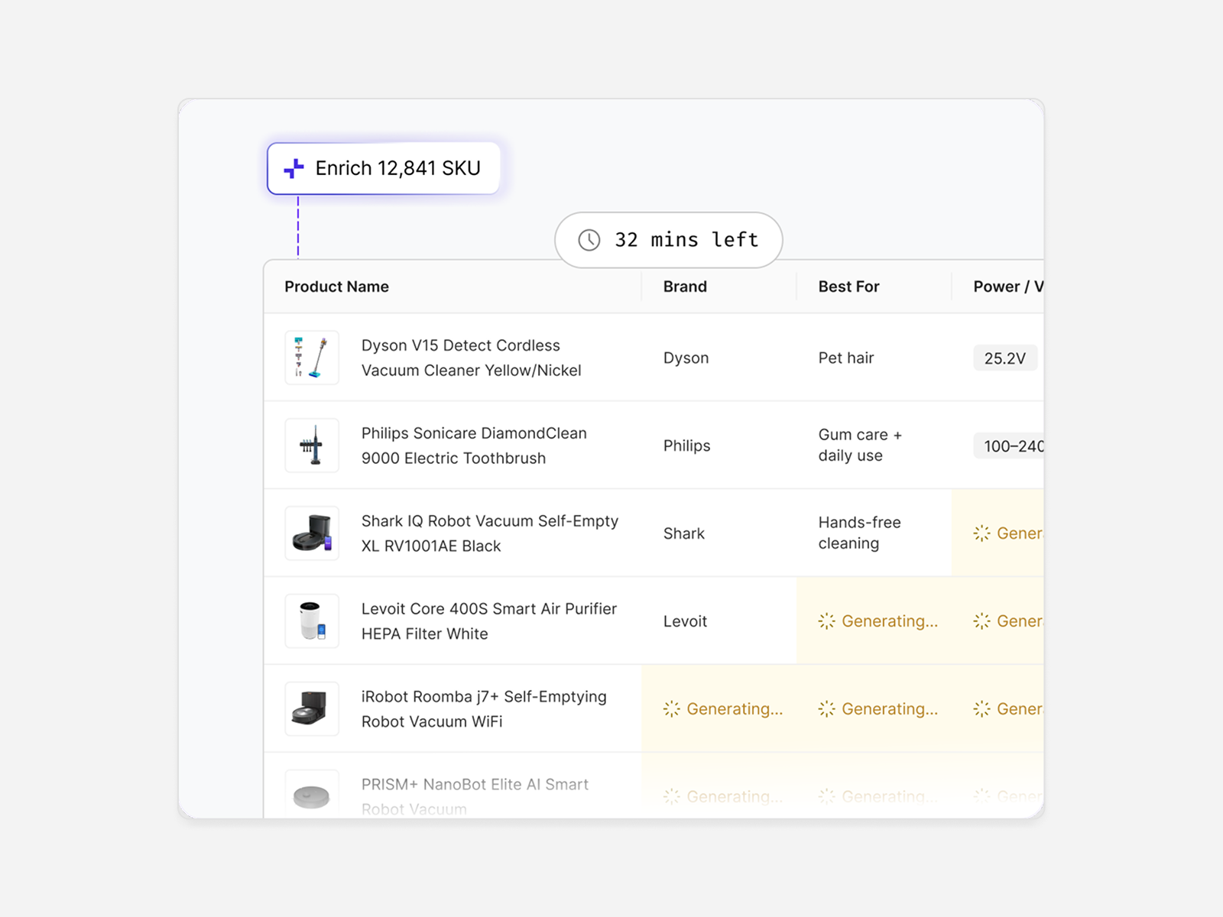
Task: Click the PRISM+ NanoBot Elite product name
Action: [475, 796]
